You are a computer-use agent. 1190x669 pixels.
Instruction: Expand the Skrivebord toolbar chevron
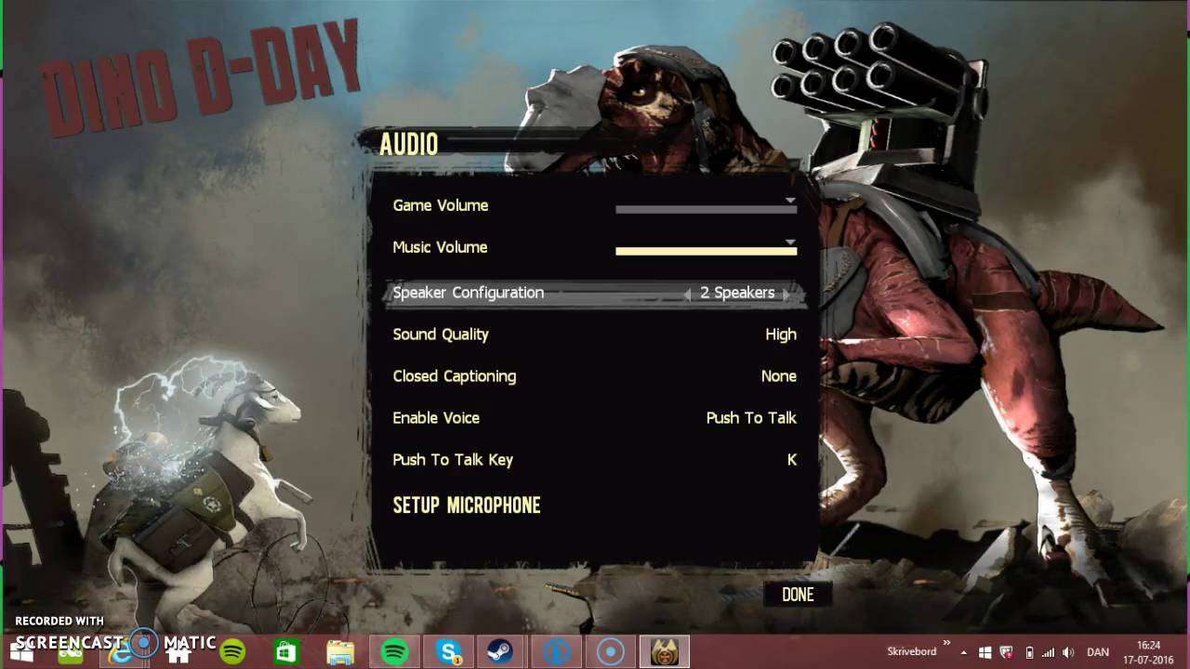[x=947, y=643]
